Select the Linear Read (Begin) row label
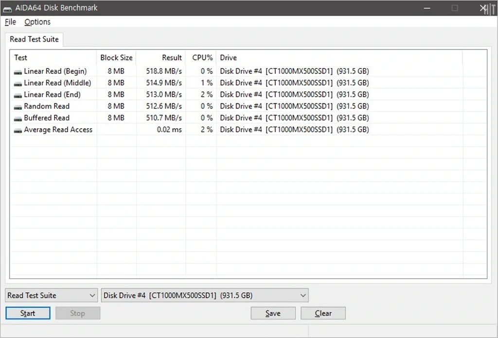498x338 pixels. (55, 71)
